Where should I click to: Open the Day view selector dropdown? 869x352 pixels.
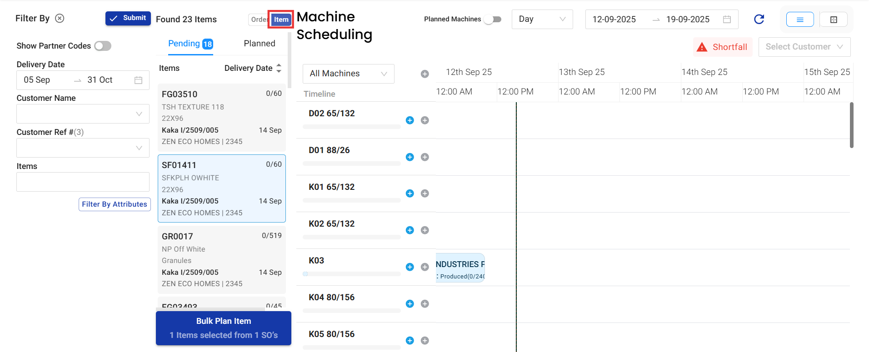tap(542, 19)
